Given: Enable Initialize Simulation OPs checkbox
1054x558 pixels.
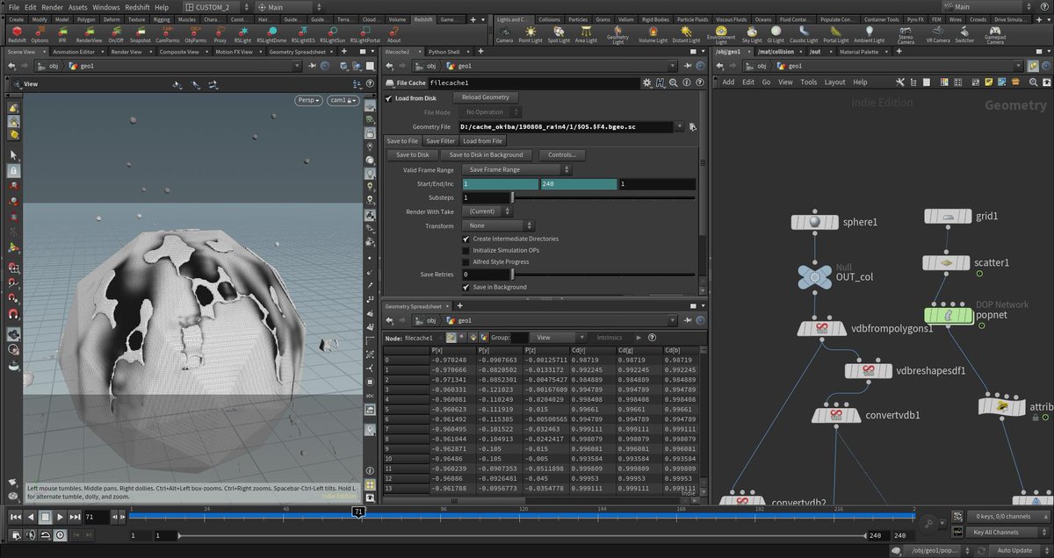Looking at the screenshot, I should tap(466, 250).
